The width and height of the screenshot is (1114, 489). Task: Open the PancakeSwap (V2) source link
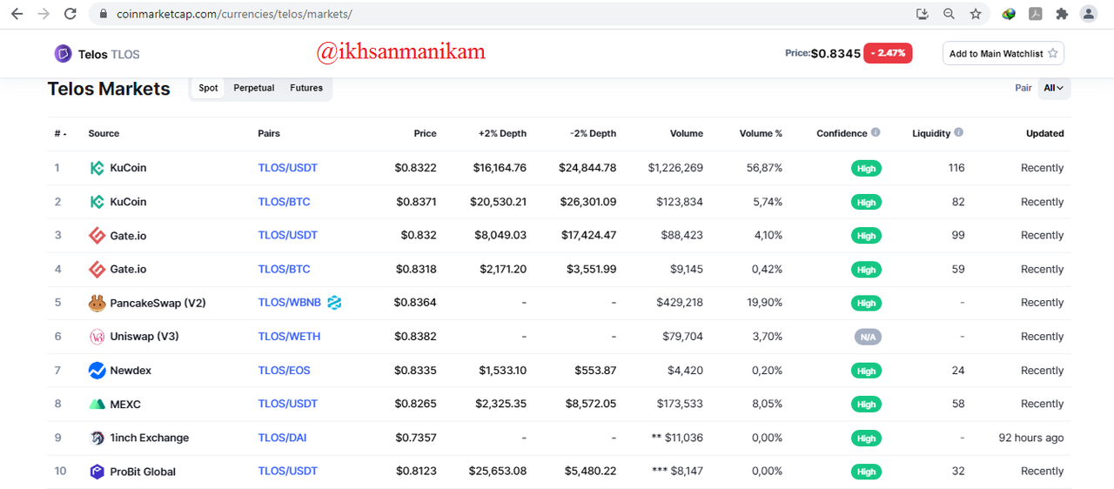[158, 303]
